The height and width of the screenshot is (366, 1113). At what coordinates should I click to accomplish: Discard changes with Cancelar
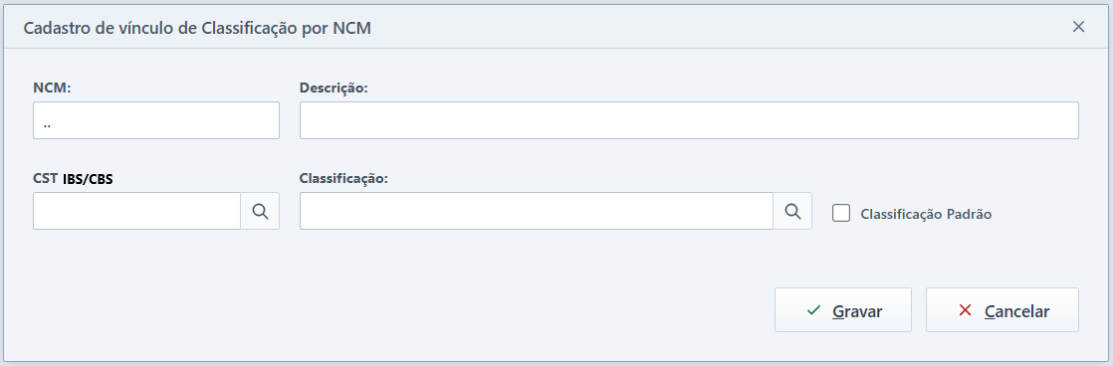(x=1002, y=310)
